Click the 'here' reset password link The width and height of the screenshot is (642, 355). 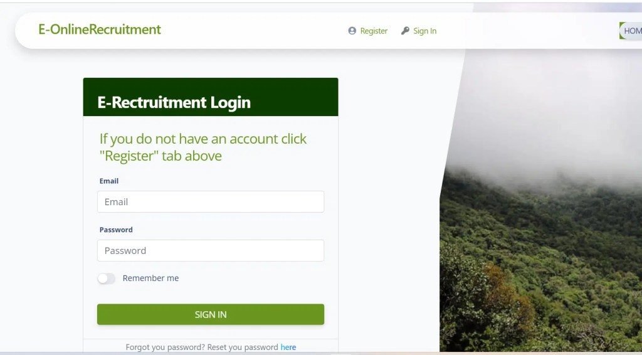click(x=288, y=347)
